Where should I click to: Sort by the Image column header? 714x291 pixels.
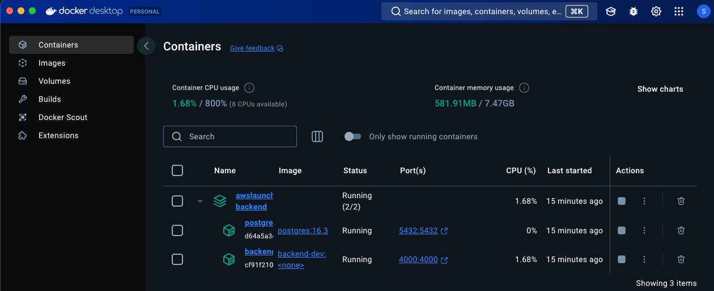point(290,170)
